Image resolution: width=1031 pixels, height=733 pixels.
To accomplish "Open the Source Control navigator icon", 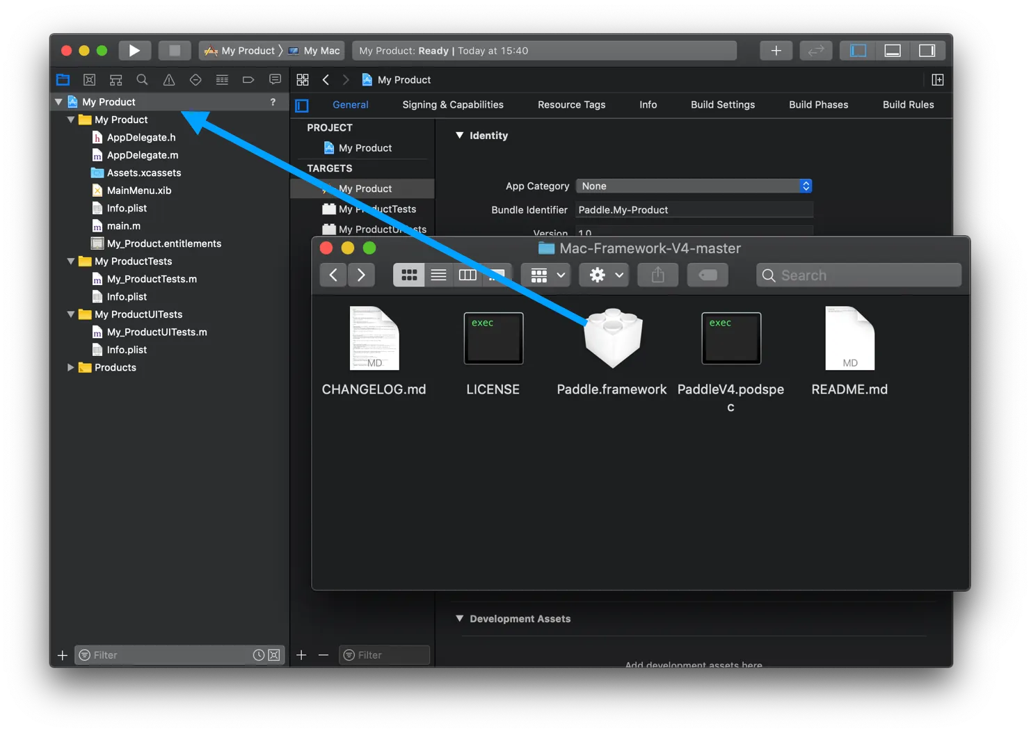I will coord(90,80).
